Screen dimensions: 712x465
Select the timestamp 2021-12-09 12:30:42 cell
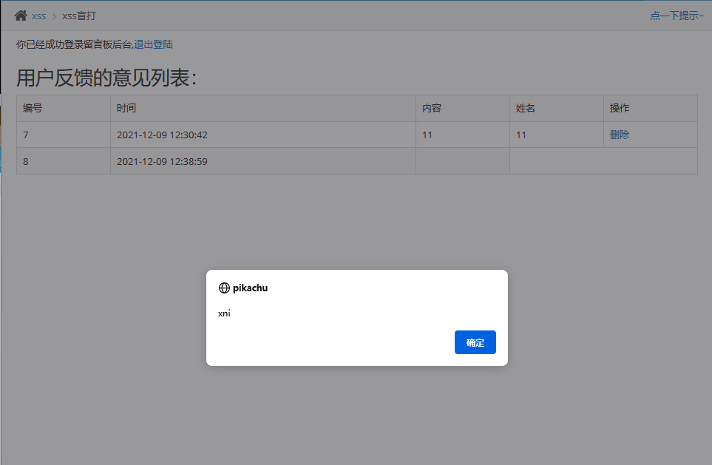[263, 135]
